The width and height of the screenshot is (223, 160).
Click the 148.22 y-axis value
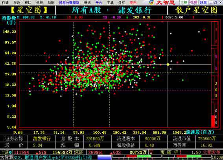(10, 32)
